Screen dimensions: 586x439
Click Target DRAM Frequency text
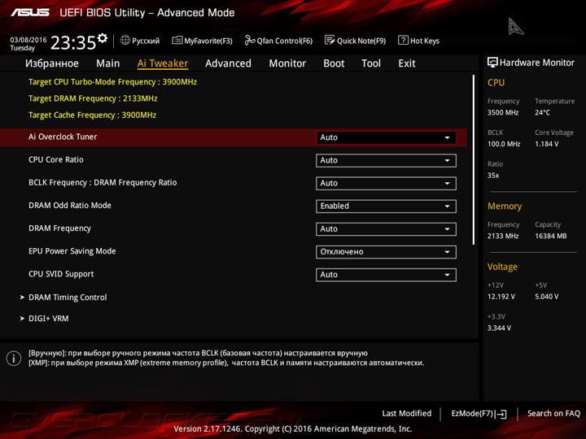(93, 98)
